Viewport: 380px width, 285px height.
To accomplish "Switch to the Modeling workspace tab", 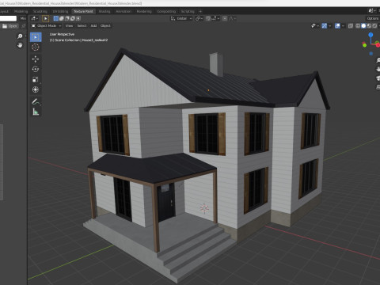I will (21, 11).
